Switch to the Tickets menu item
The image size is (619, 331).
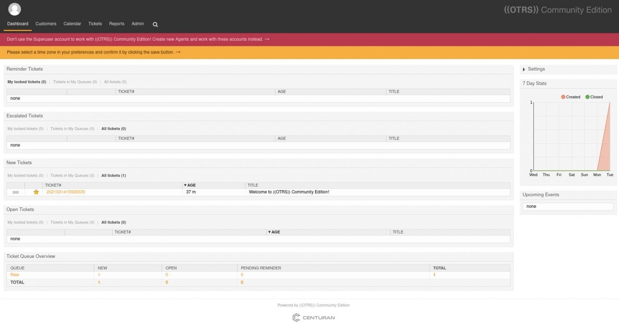click(x=95, y=24)
